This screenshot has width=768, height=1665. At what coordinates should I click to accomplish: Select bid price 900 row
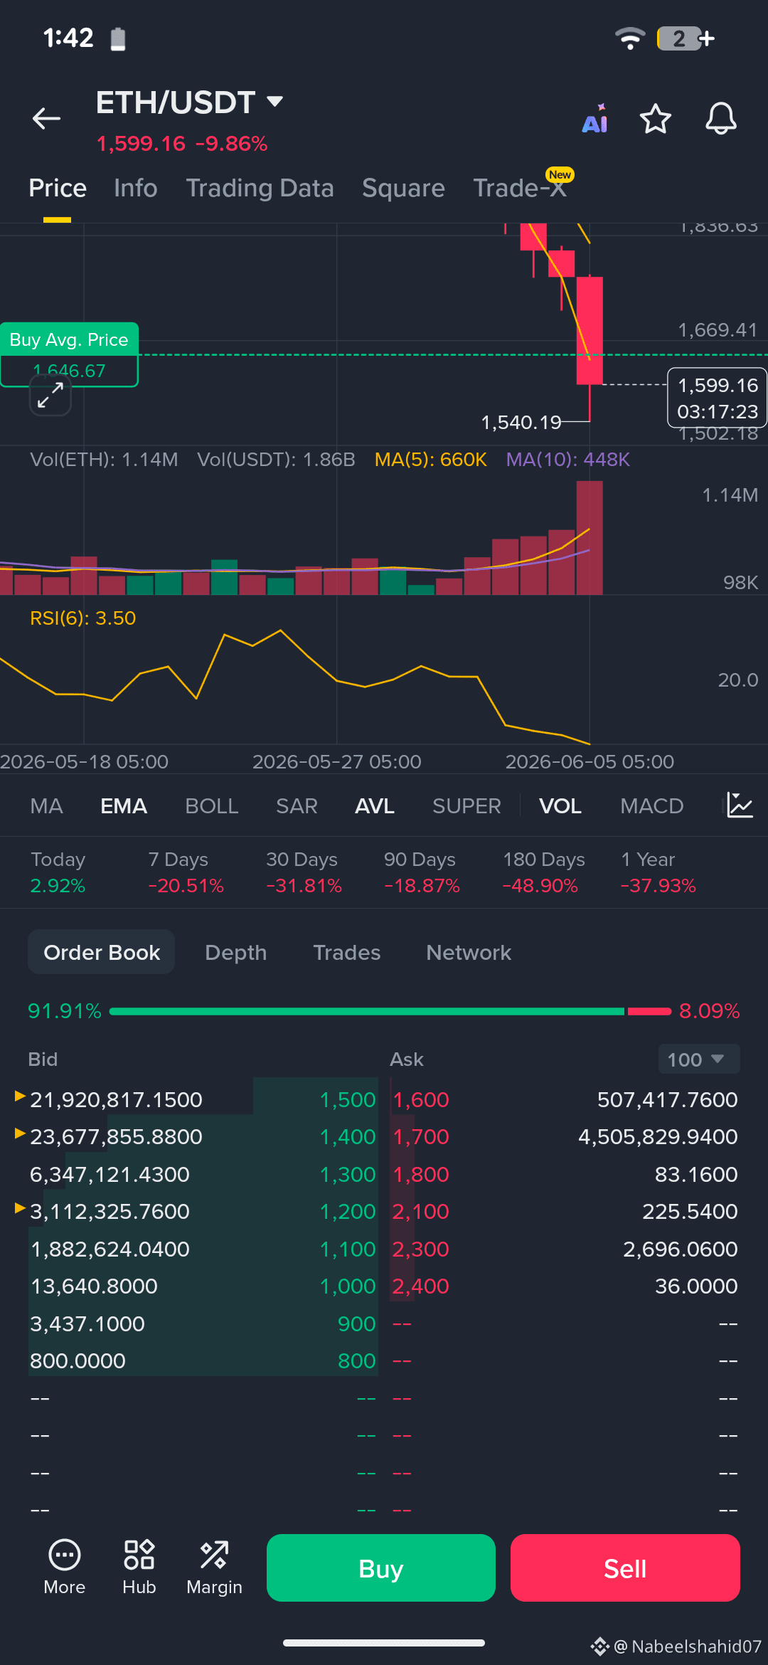click(203, 1323)
